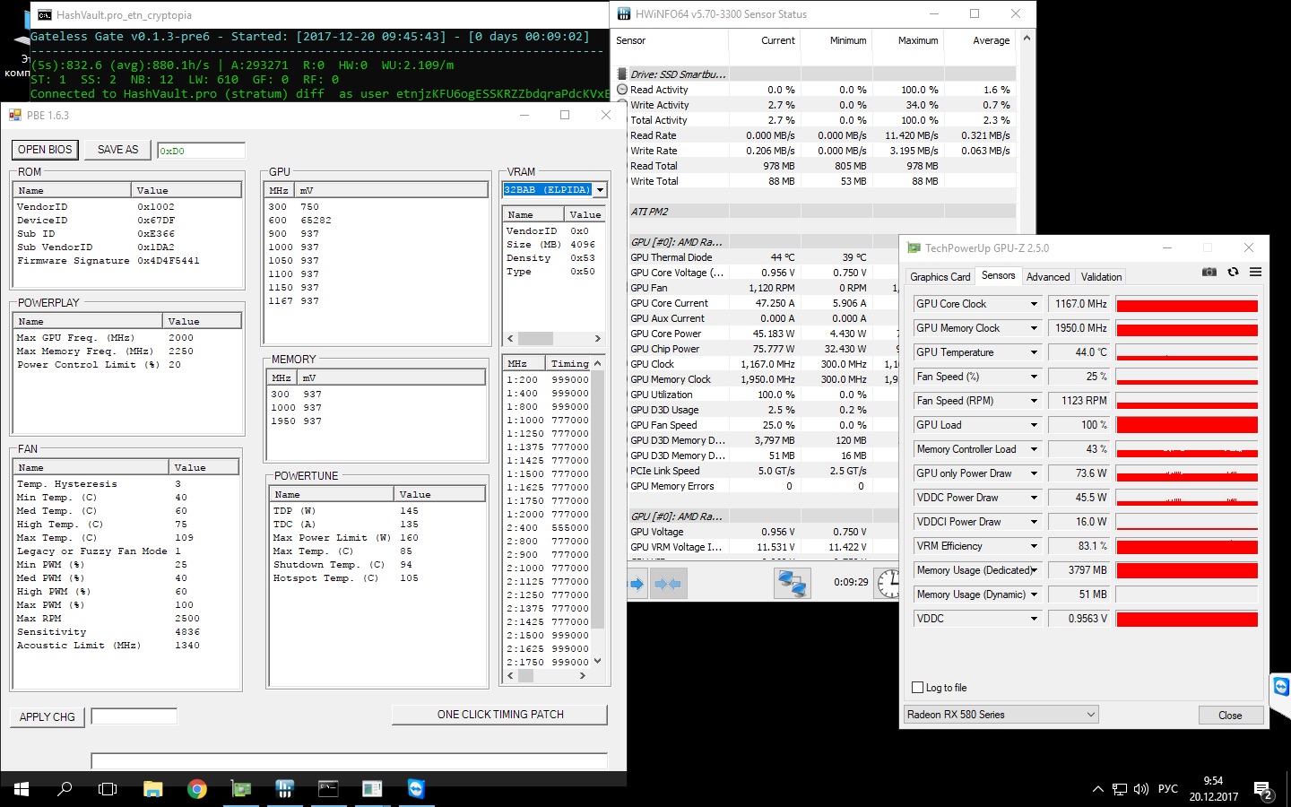The width and height of the screenshot is (1291, 807).
Task: Open Google Chrome from the taskbar
Action: (197, 789)
